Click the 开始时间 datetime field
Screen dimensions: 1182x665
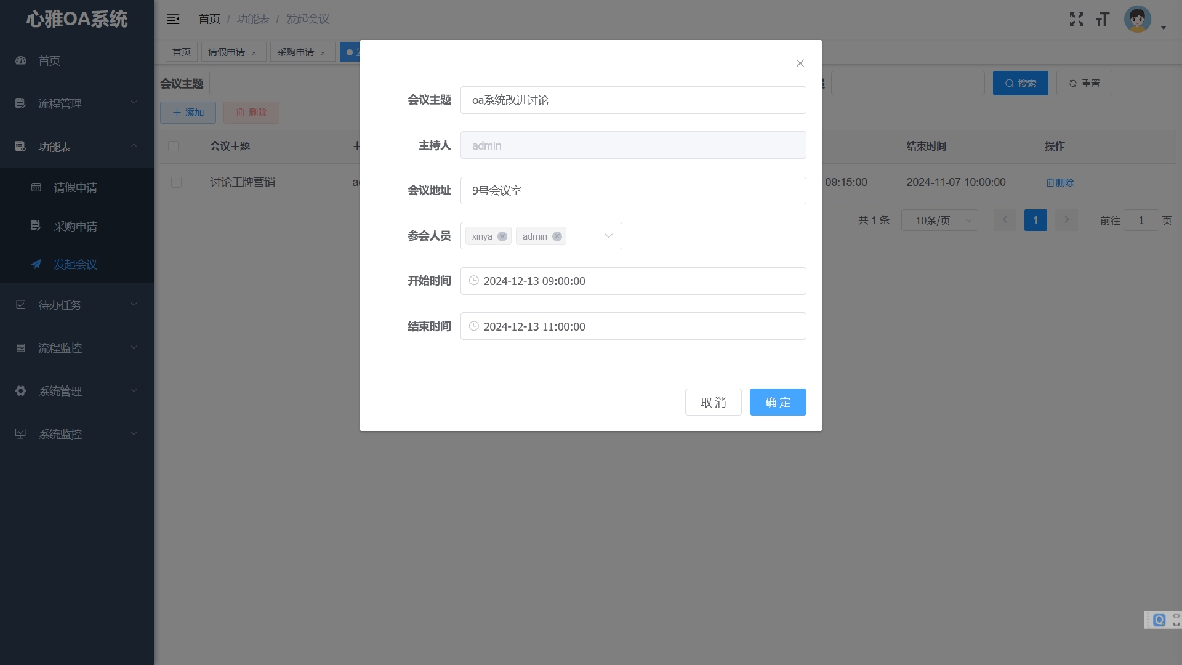[633, 281]
